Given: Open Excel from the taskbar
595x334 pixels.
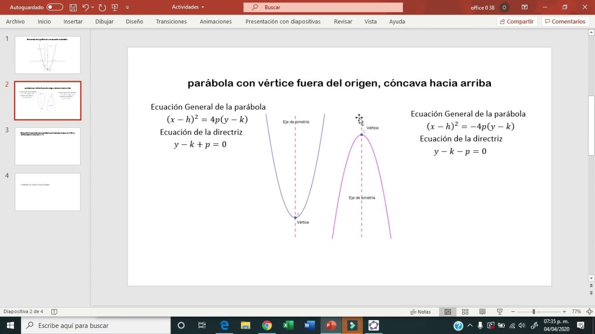Looking at the screenshot, I should pyautogui.click(x=288, y=325).
